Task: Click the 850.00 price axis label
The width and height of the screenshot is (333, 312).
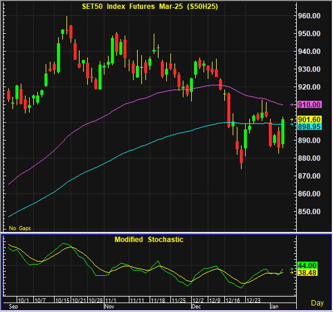Action: point(309,211)
